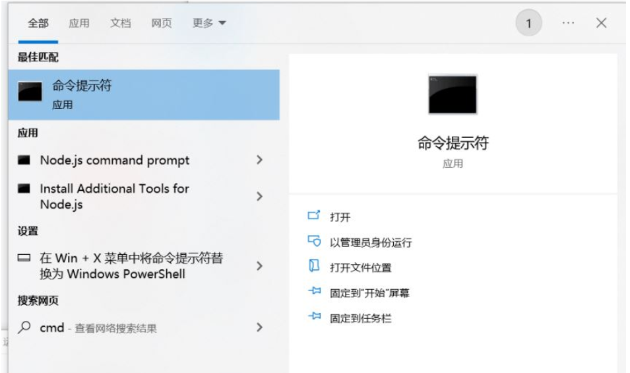The width and height of the screenshot is (630, 373).
Task: Choose 打开文件位置
Action: pyautogui.click(x=360, y=267)
